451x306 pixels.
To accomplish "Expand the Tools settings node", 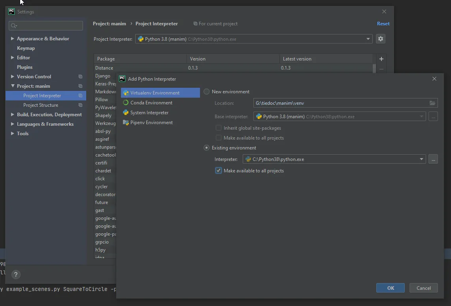I will (12, 134).
